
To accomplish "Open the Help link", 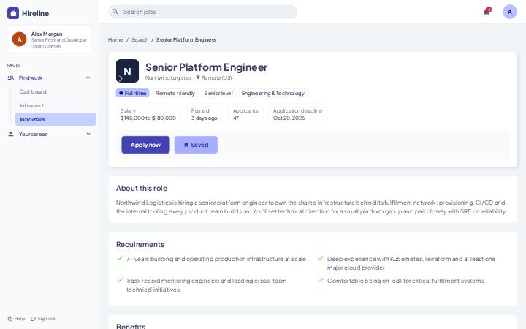I will [16, 319].
